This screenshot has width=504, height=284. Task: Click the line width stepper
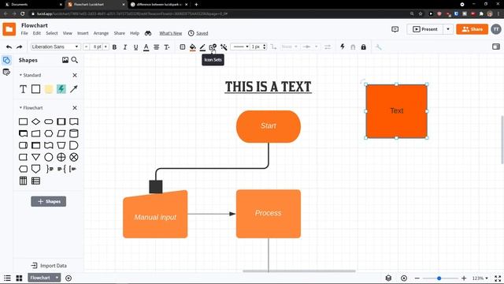(x=265, y=47)
